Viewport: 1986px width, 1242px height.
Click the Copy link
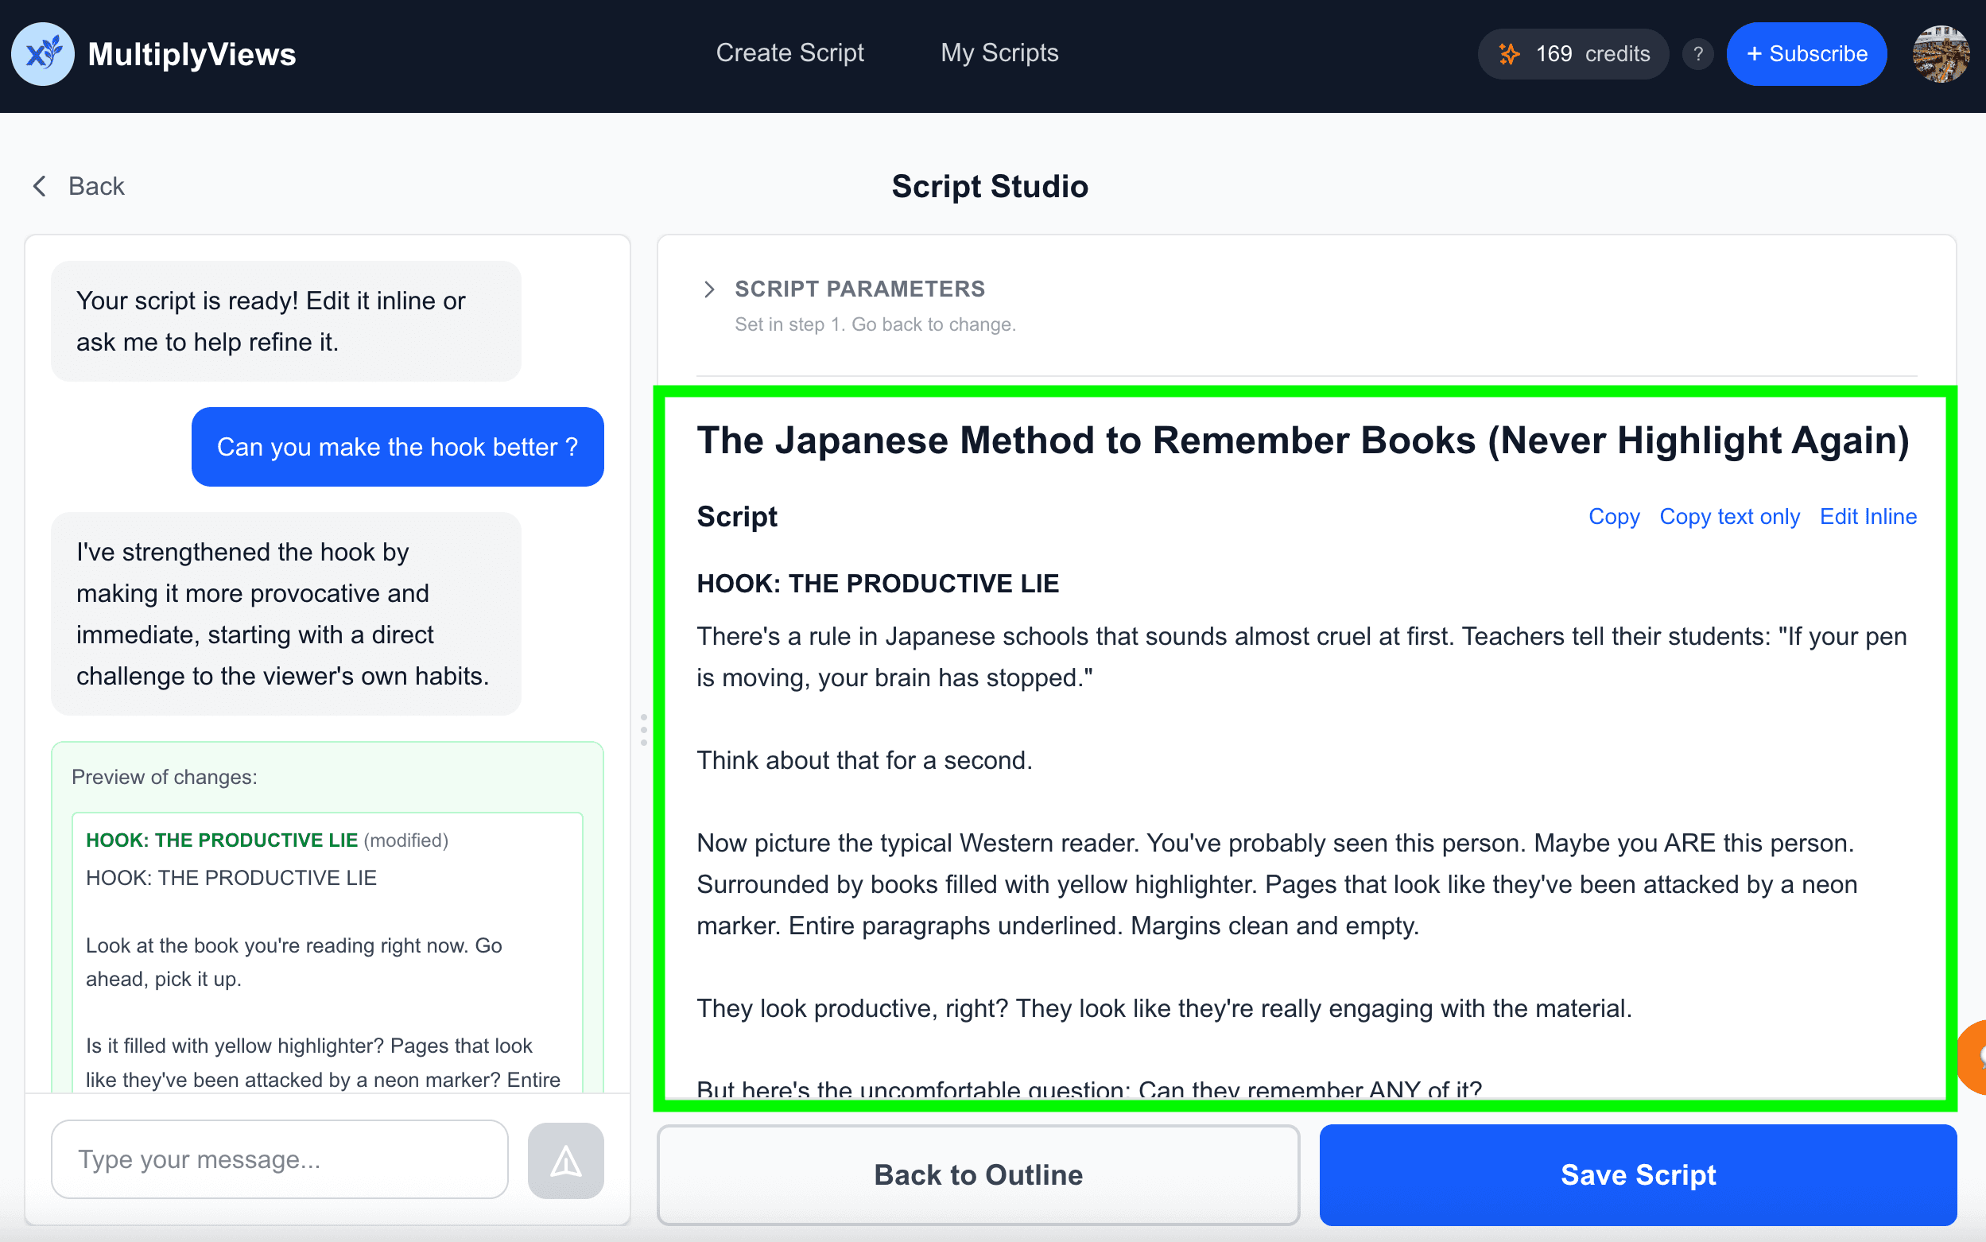tap(1613, 517)
